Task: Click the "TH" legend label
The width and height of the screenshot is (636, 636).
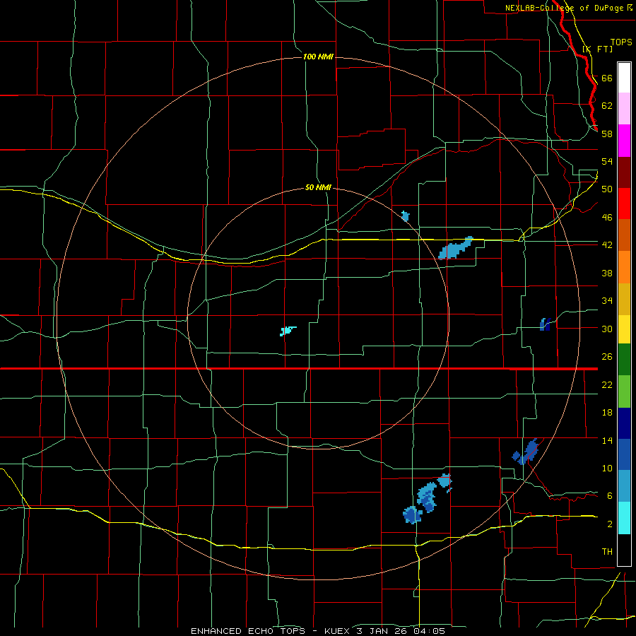Action: (607, 551)
